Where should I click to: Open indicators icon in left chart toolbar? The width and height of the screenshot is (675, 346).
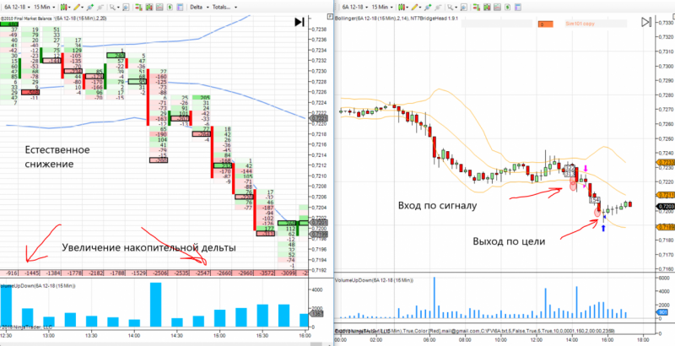159,8
